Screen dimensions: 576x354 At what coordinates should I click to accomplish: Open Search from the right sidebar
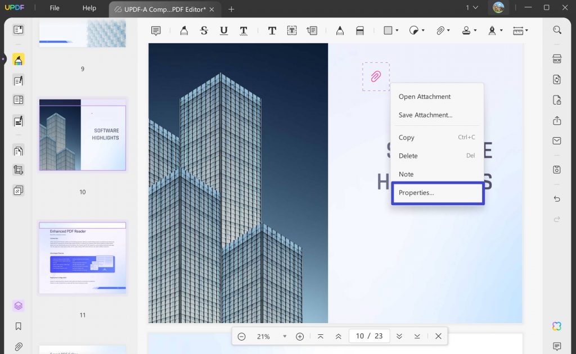click(557, 29)
